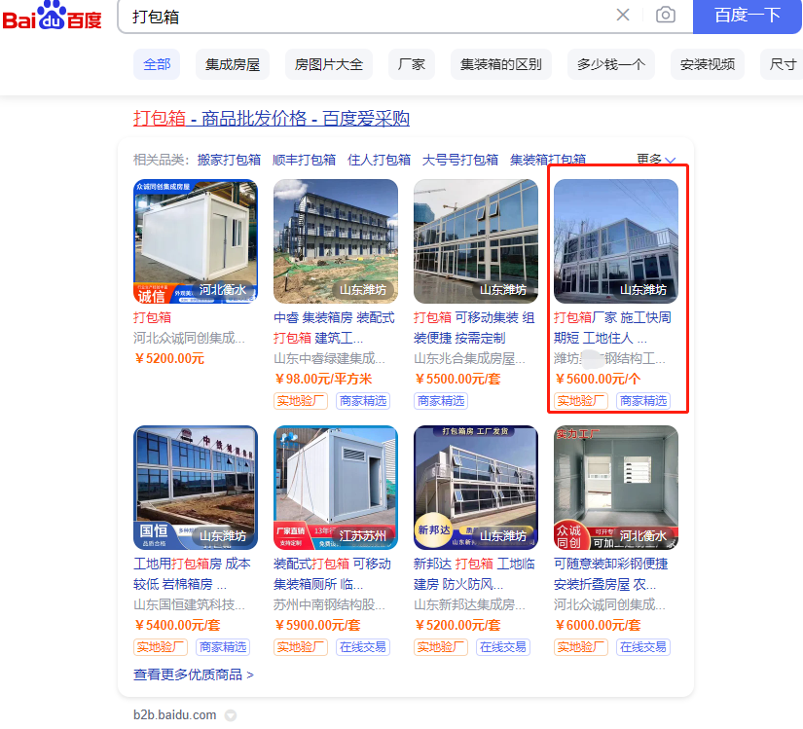Viewport: 803px width, 729px height.
Task: Open three-story building product thumbnail
Action: tap(336, 241)
